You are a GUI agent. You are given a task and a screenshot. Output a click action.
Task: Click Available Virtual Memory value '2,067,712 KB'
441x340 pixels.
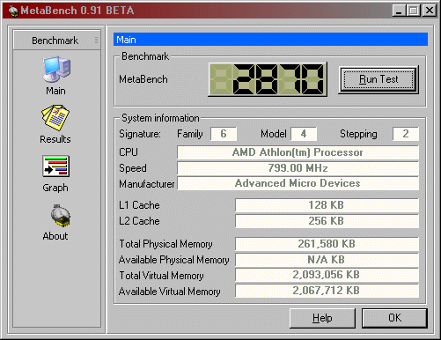pyautogui.click(x=327, y=291)
